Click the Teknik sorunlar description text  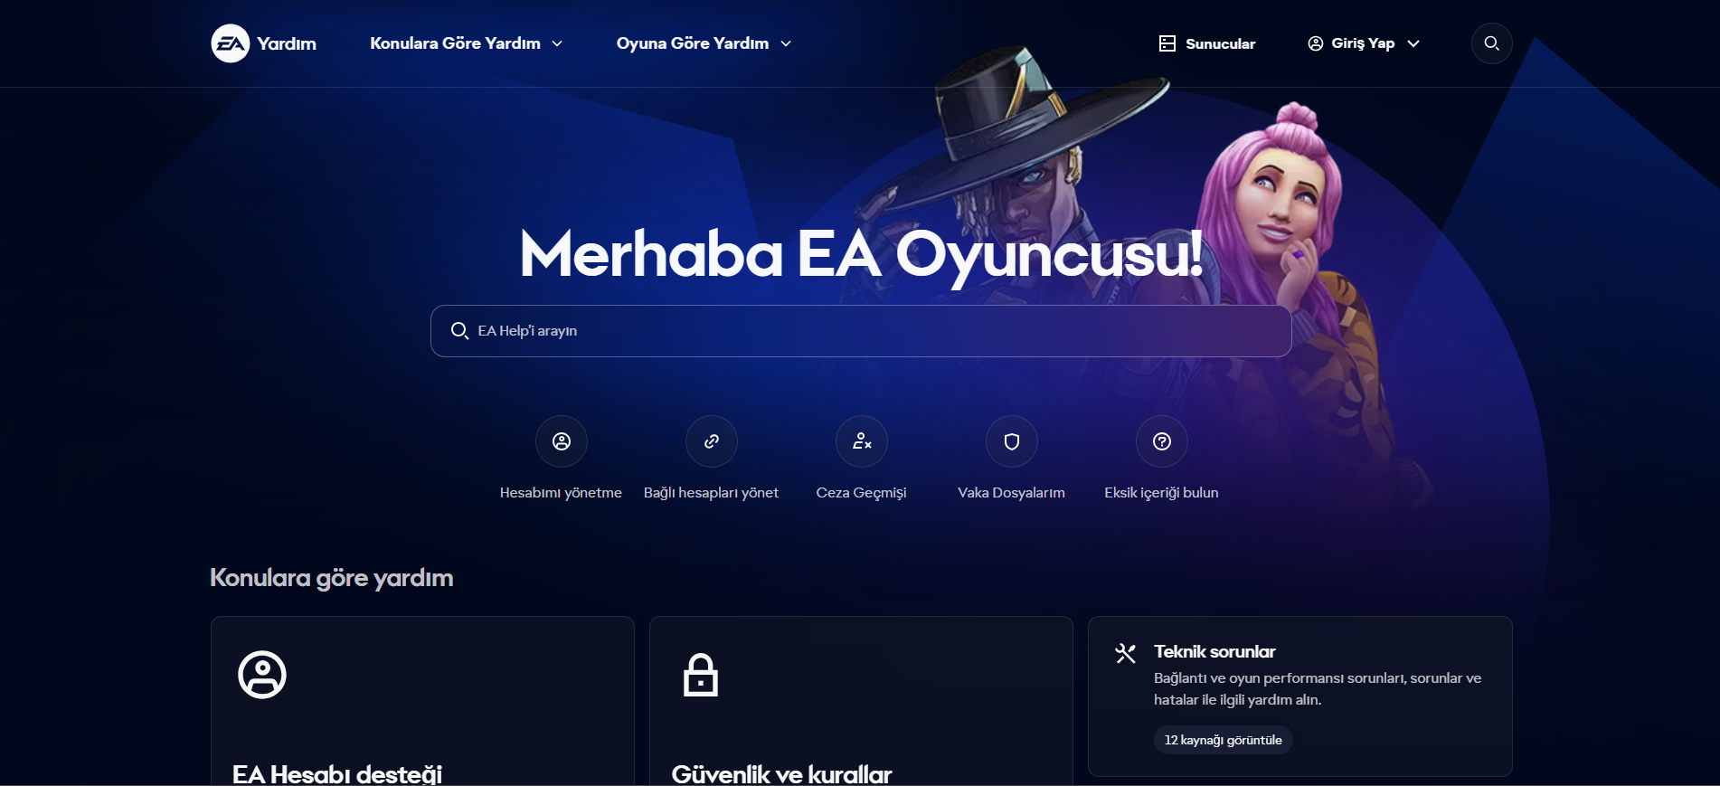tap(1318, 689)
